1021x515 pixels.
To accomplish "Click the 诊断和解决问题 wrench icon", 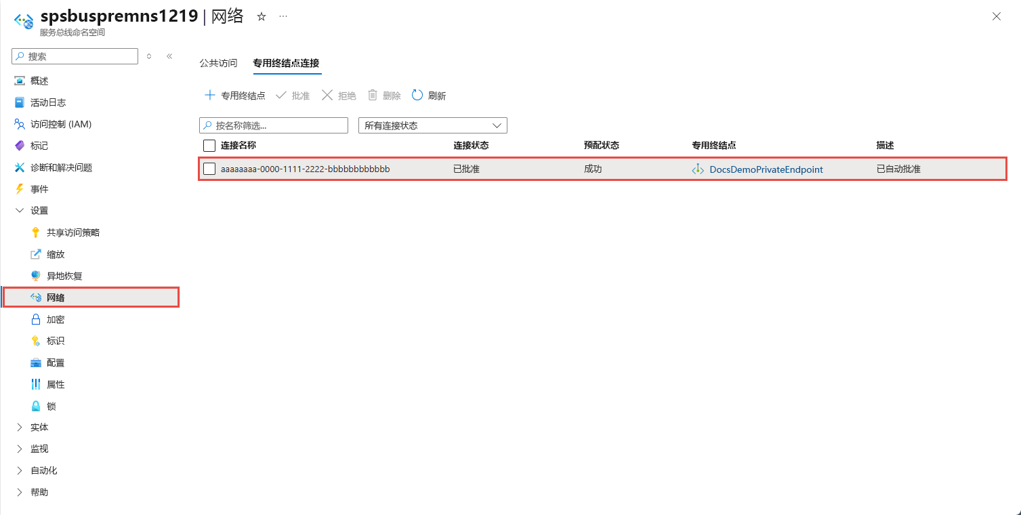I will click(x=19, y=167).
